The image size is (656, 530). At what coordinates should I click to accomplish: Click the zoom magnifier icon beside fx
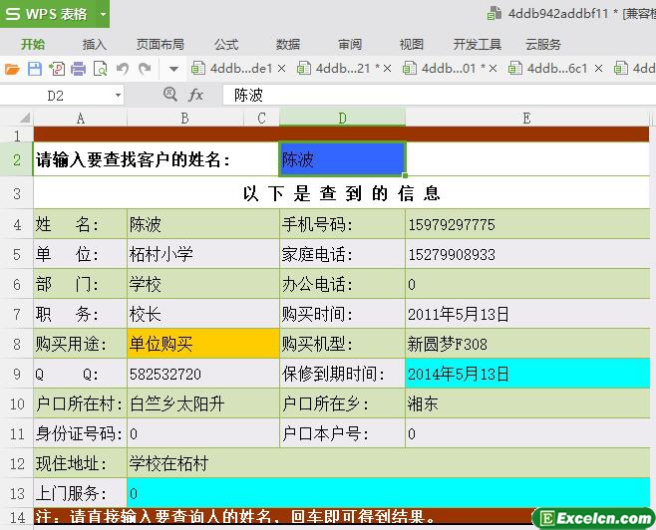169,95
